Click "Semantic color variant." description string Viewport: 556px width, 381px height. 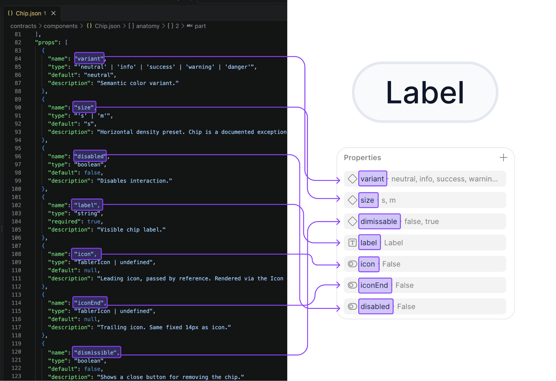138,83
